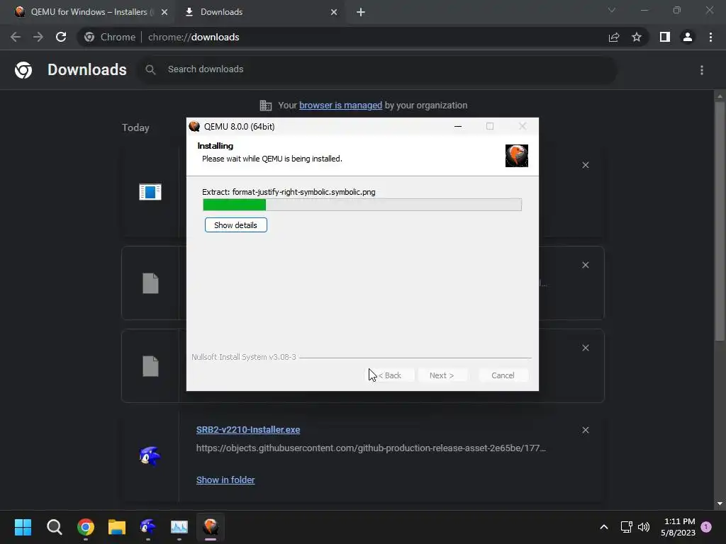Viewport: 726px width, 544px height.
Task: Open File Explorer from taskbar
Action: (117, 527)
